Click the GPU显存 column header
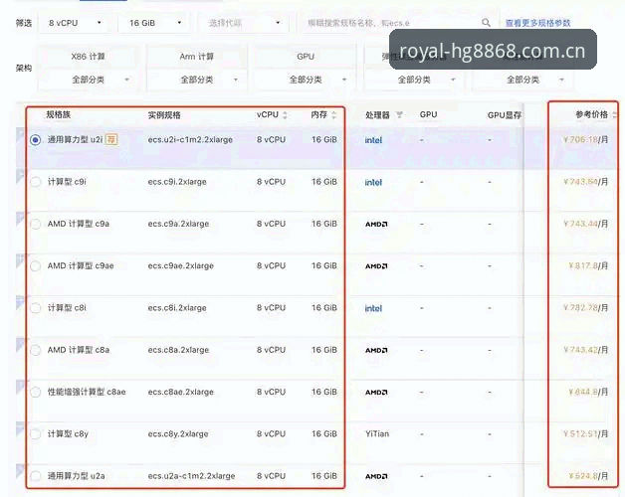The image size is (625, 497). click(505, 115)
